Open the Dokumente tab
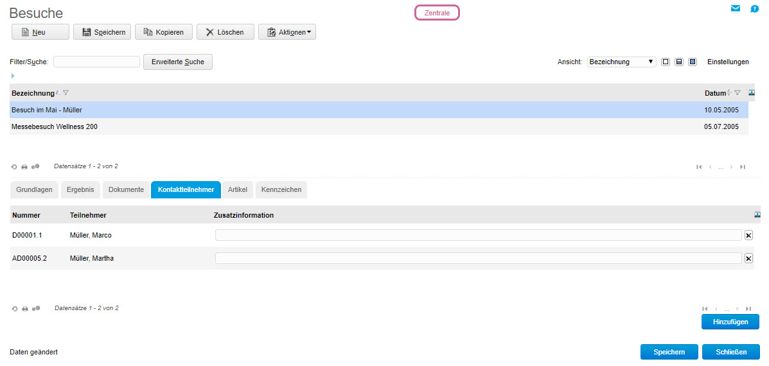This screenshot has height=366, width=769. click(126, 189)
